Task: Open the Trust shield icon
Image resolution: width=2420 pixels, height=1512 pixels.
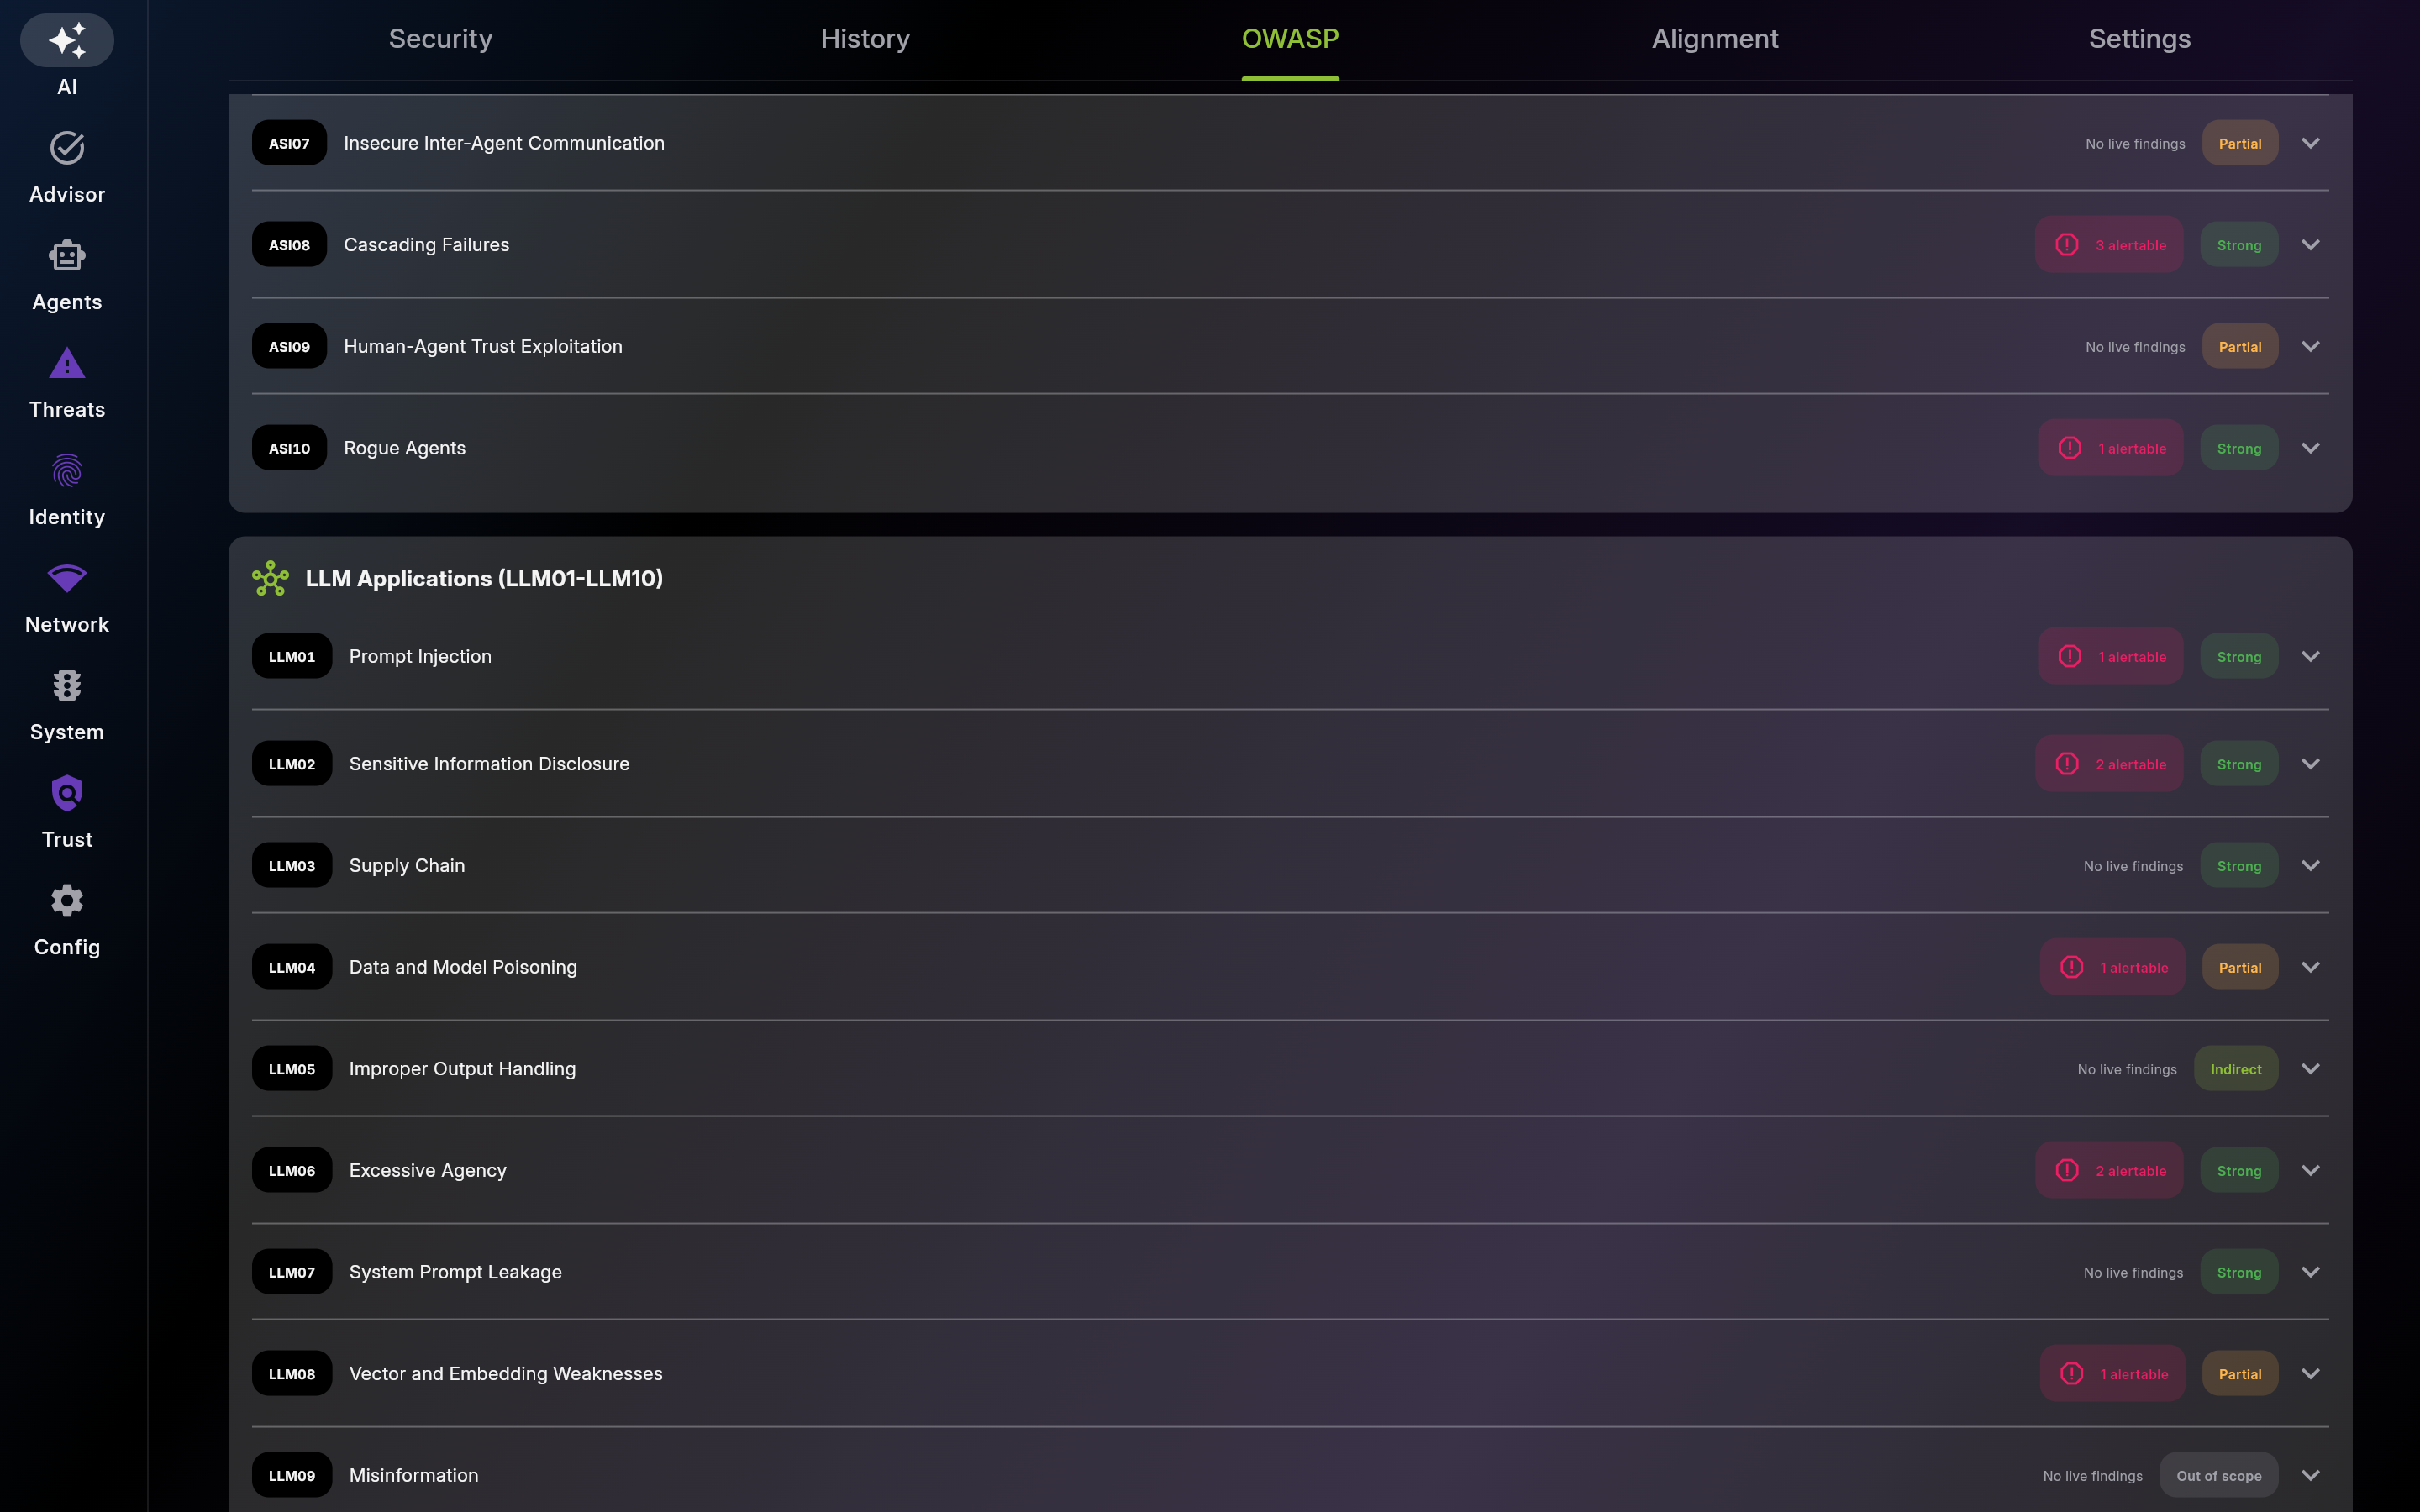Action: click(67, 793)
